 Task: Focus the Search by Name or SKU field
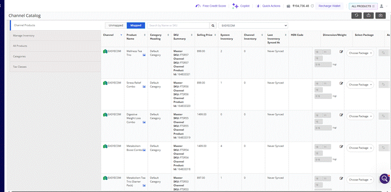(x=178, y=25)
